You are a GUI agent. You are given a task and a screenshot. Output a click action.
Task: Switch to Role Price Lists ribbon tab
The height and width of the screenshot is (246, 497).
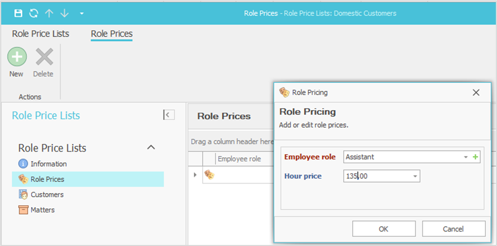[41, 34]
